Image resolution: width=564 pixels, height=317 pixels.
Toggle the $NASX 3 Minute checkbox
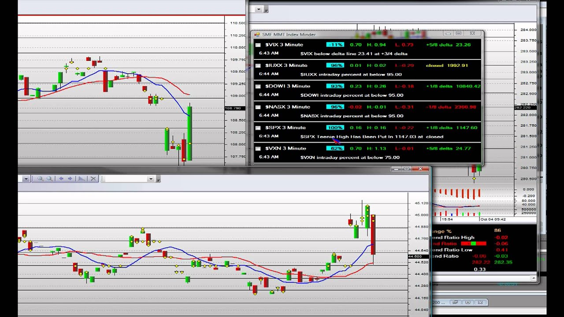(x=258, y=107)
